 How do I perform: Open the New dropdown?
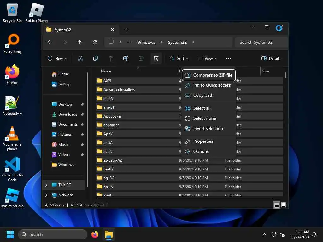click(x=57, y=58)
